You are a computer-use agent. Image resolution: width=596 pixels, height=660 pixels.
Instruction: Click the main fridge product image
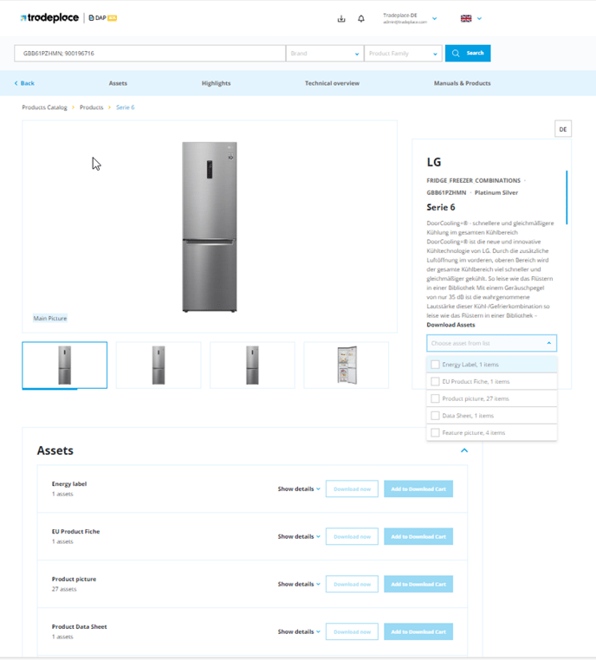click(x=210, y=227)
